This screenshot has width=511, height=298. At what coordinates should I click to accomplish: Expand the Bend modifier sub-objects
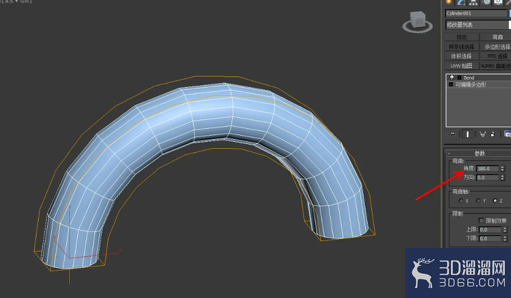tap(459, 78)
